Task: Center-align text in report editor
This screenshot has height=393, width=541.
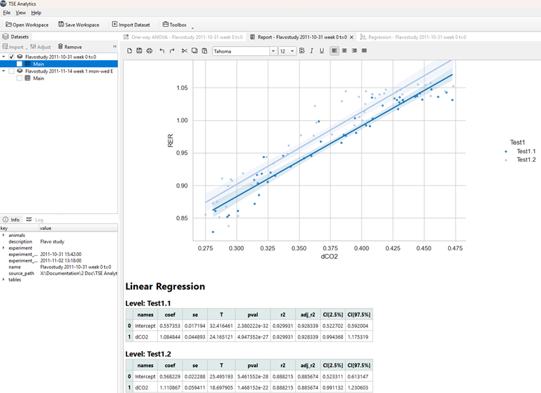Action: [345, 51]
